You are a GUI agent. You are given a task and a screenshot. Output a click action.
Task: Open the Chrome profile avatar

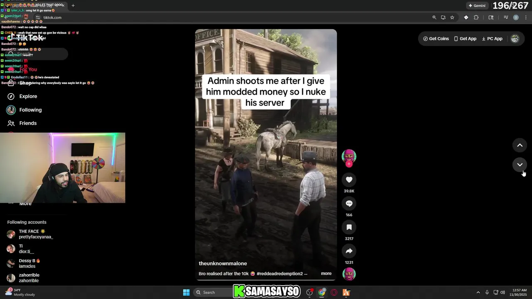516,17
